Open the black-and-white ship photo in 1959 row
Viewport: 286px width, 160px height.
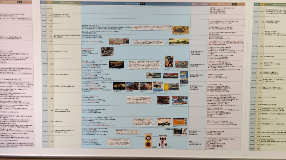click(x=107, y=51)
